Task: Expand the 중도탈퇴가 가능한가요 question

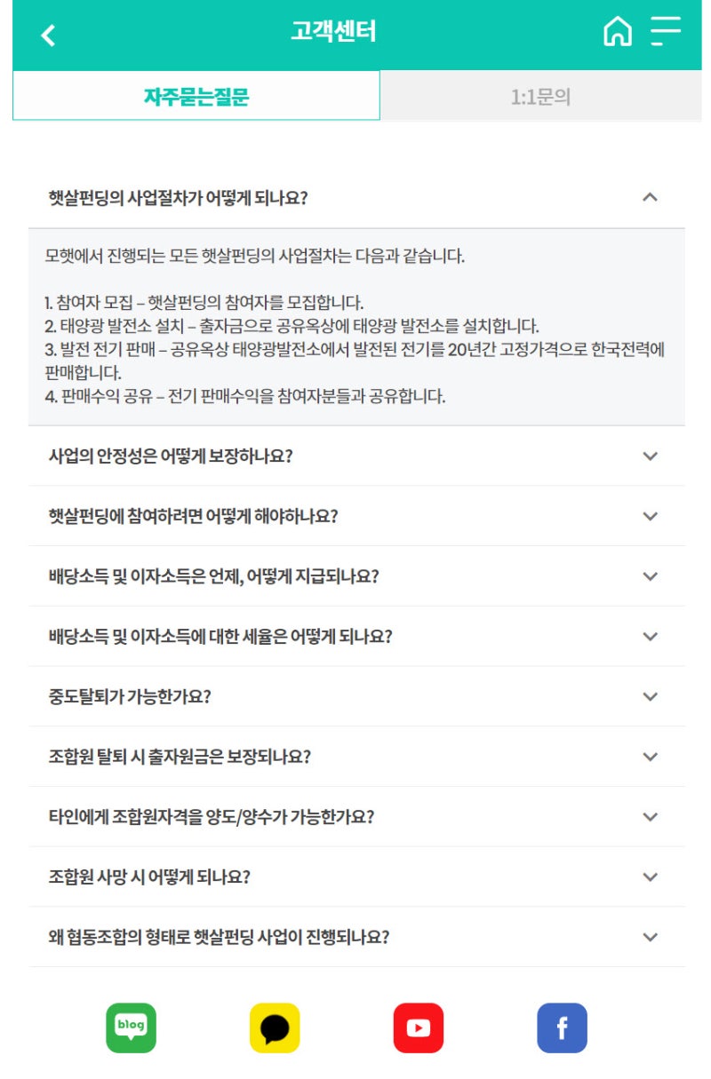Action: tap(355, 696)
